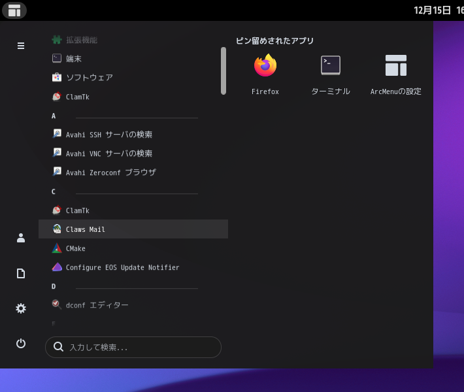Click the ピン留めされたアプリ heading

click(274, 41)
